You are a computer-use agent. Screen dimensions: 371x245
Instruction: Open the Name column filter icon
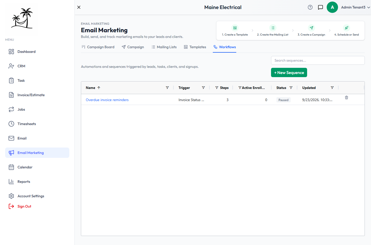pyautogui.click(x=167, y=88)
